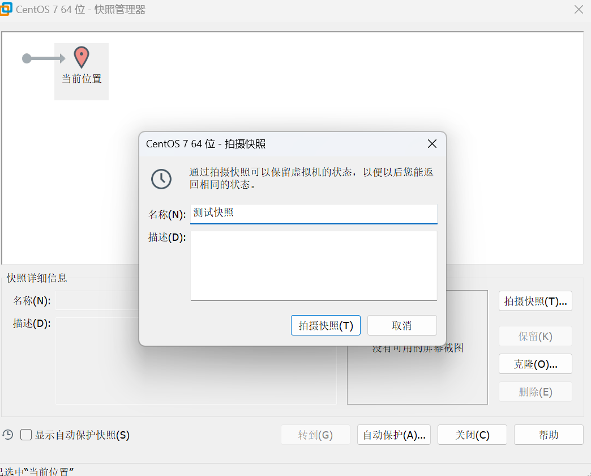Enable show AutoProtect snapshots checkbox
Image resolution: width=591 pixels, height=476 pixels.
pos(26,435)
